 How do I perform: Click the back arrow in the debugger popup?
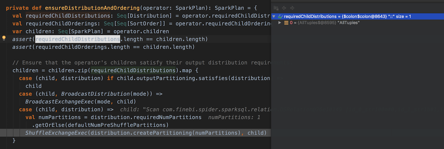tap(284, 8)
